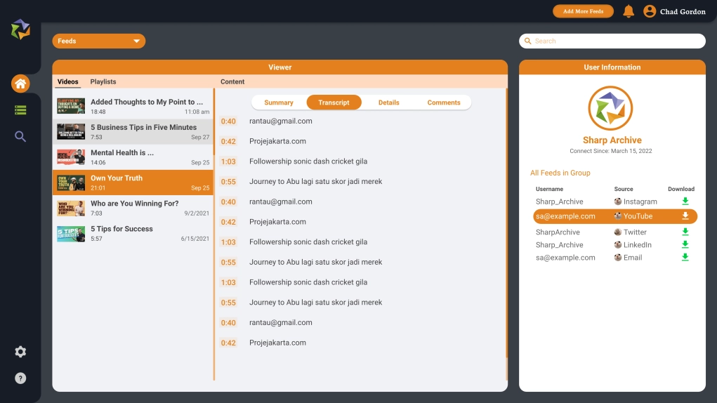Click the All Feeds in Group link

(560, 173)
